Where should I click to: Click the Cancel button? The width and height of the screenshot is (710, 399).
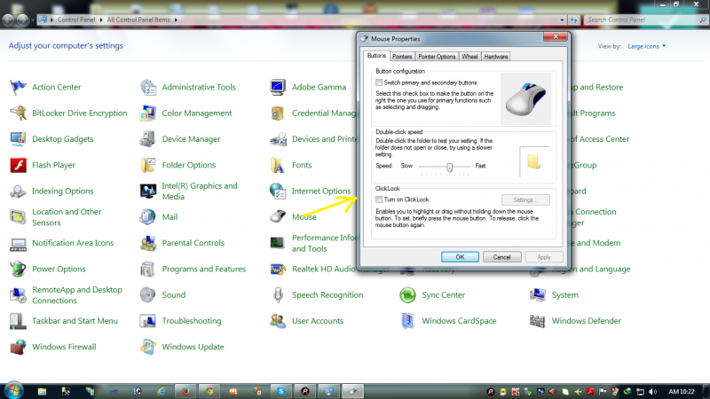coord(501,257)
